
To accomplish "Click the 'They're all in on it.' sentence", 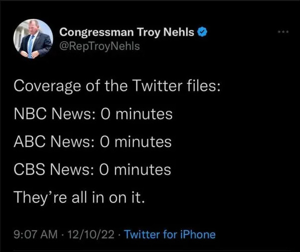I will tap(79, 198).
